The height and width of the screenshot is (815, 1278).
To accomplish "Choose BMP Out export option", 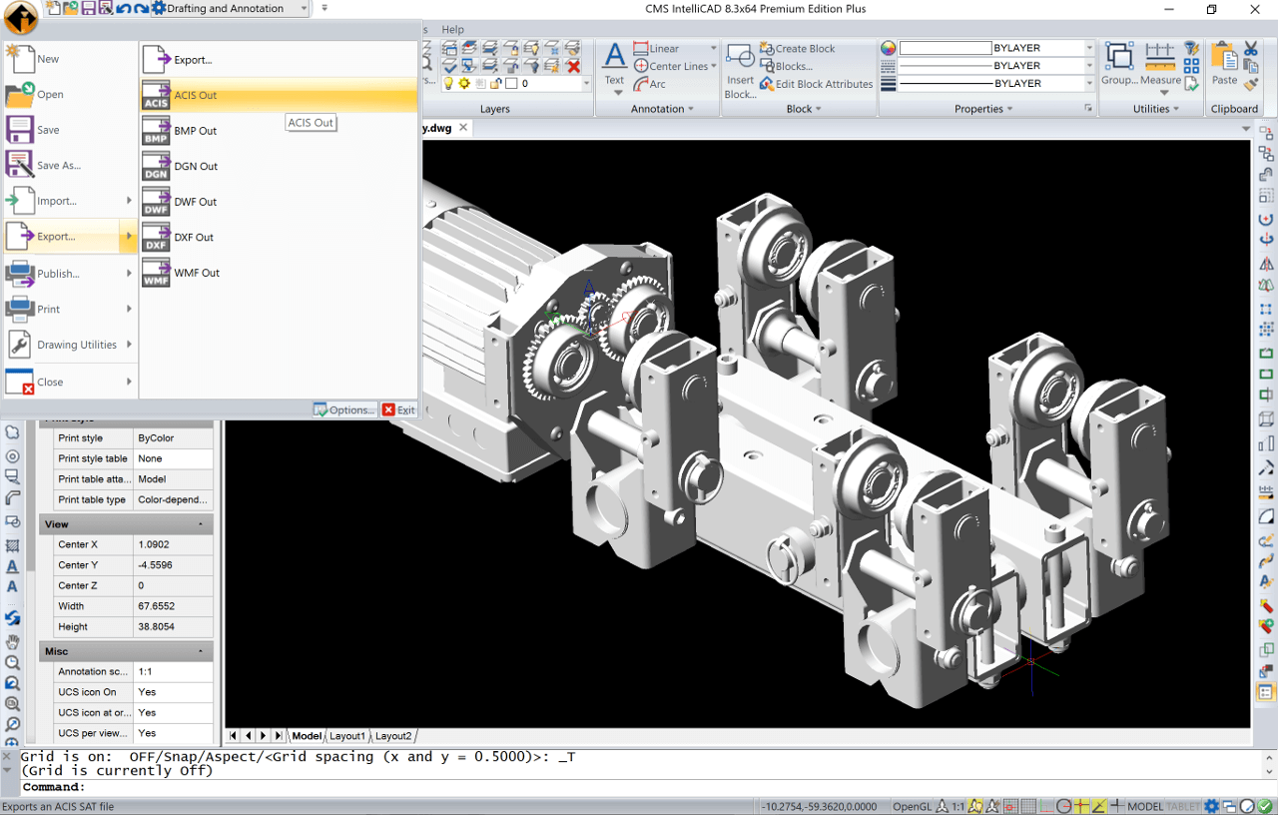I will [x=279, y=131].
